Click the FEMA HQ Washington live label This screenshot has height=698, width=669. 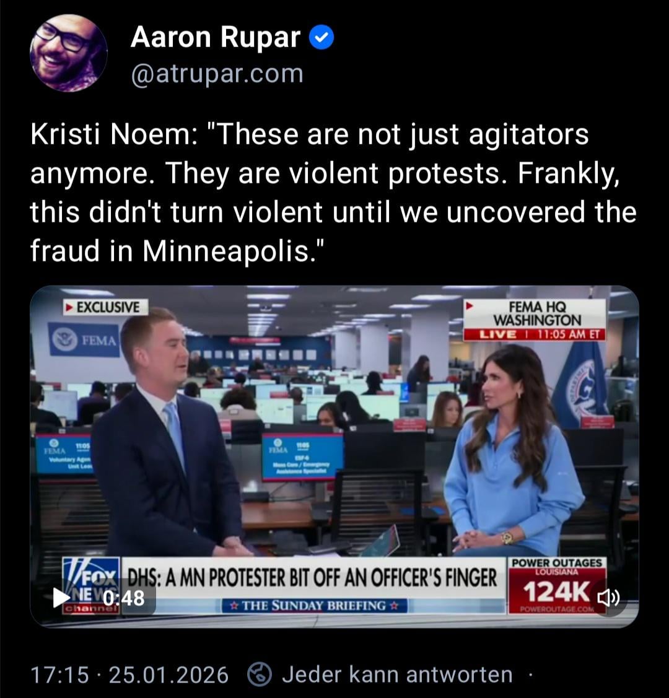point(535,320)
